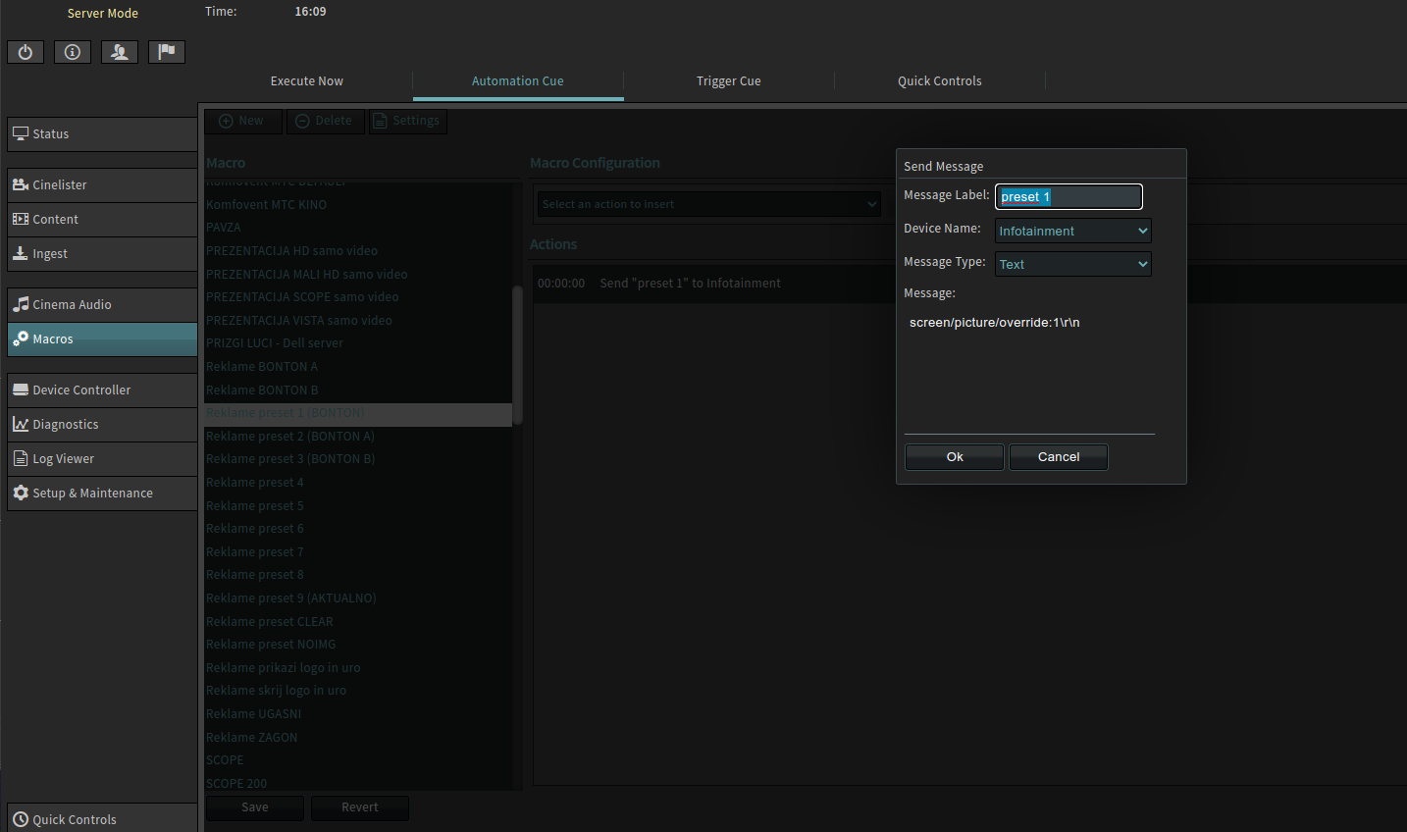Select 'Reklame preset CLEAR' macro
This screenshot has width=1407, height=832.
click(x=358, y=622)
